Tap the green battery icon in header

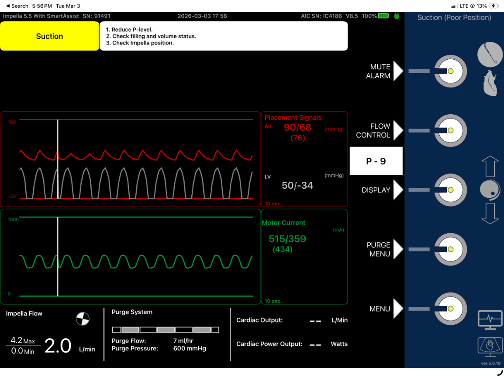(x=383, y=16)
